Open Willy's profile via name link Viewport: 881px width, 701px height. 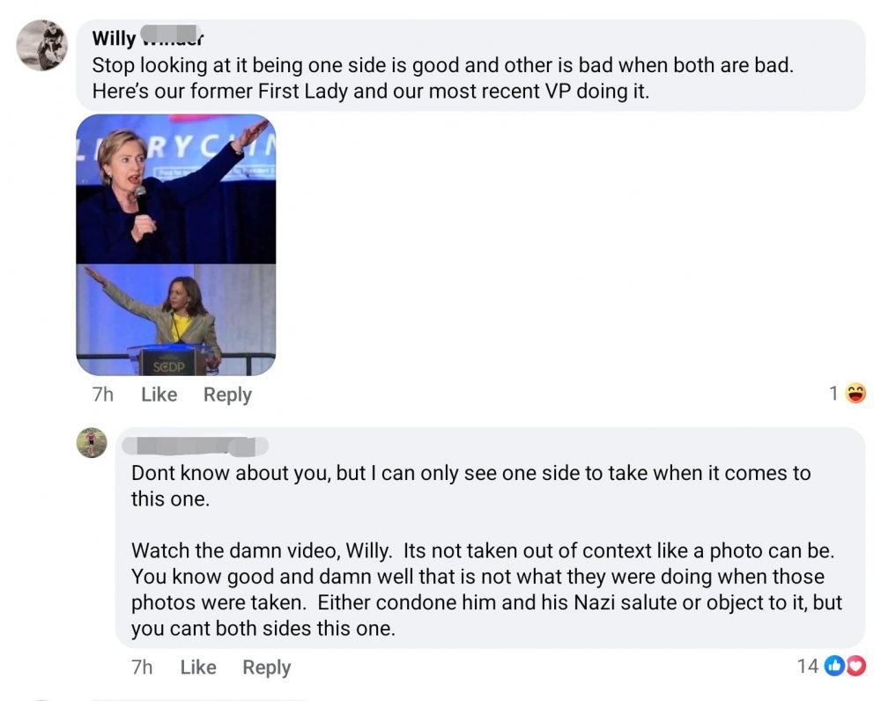[148, 39]
